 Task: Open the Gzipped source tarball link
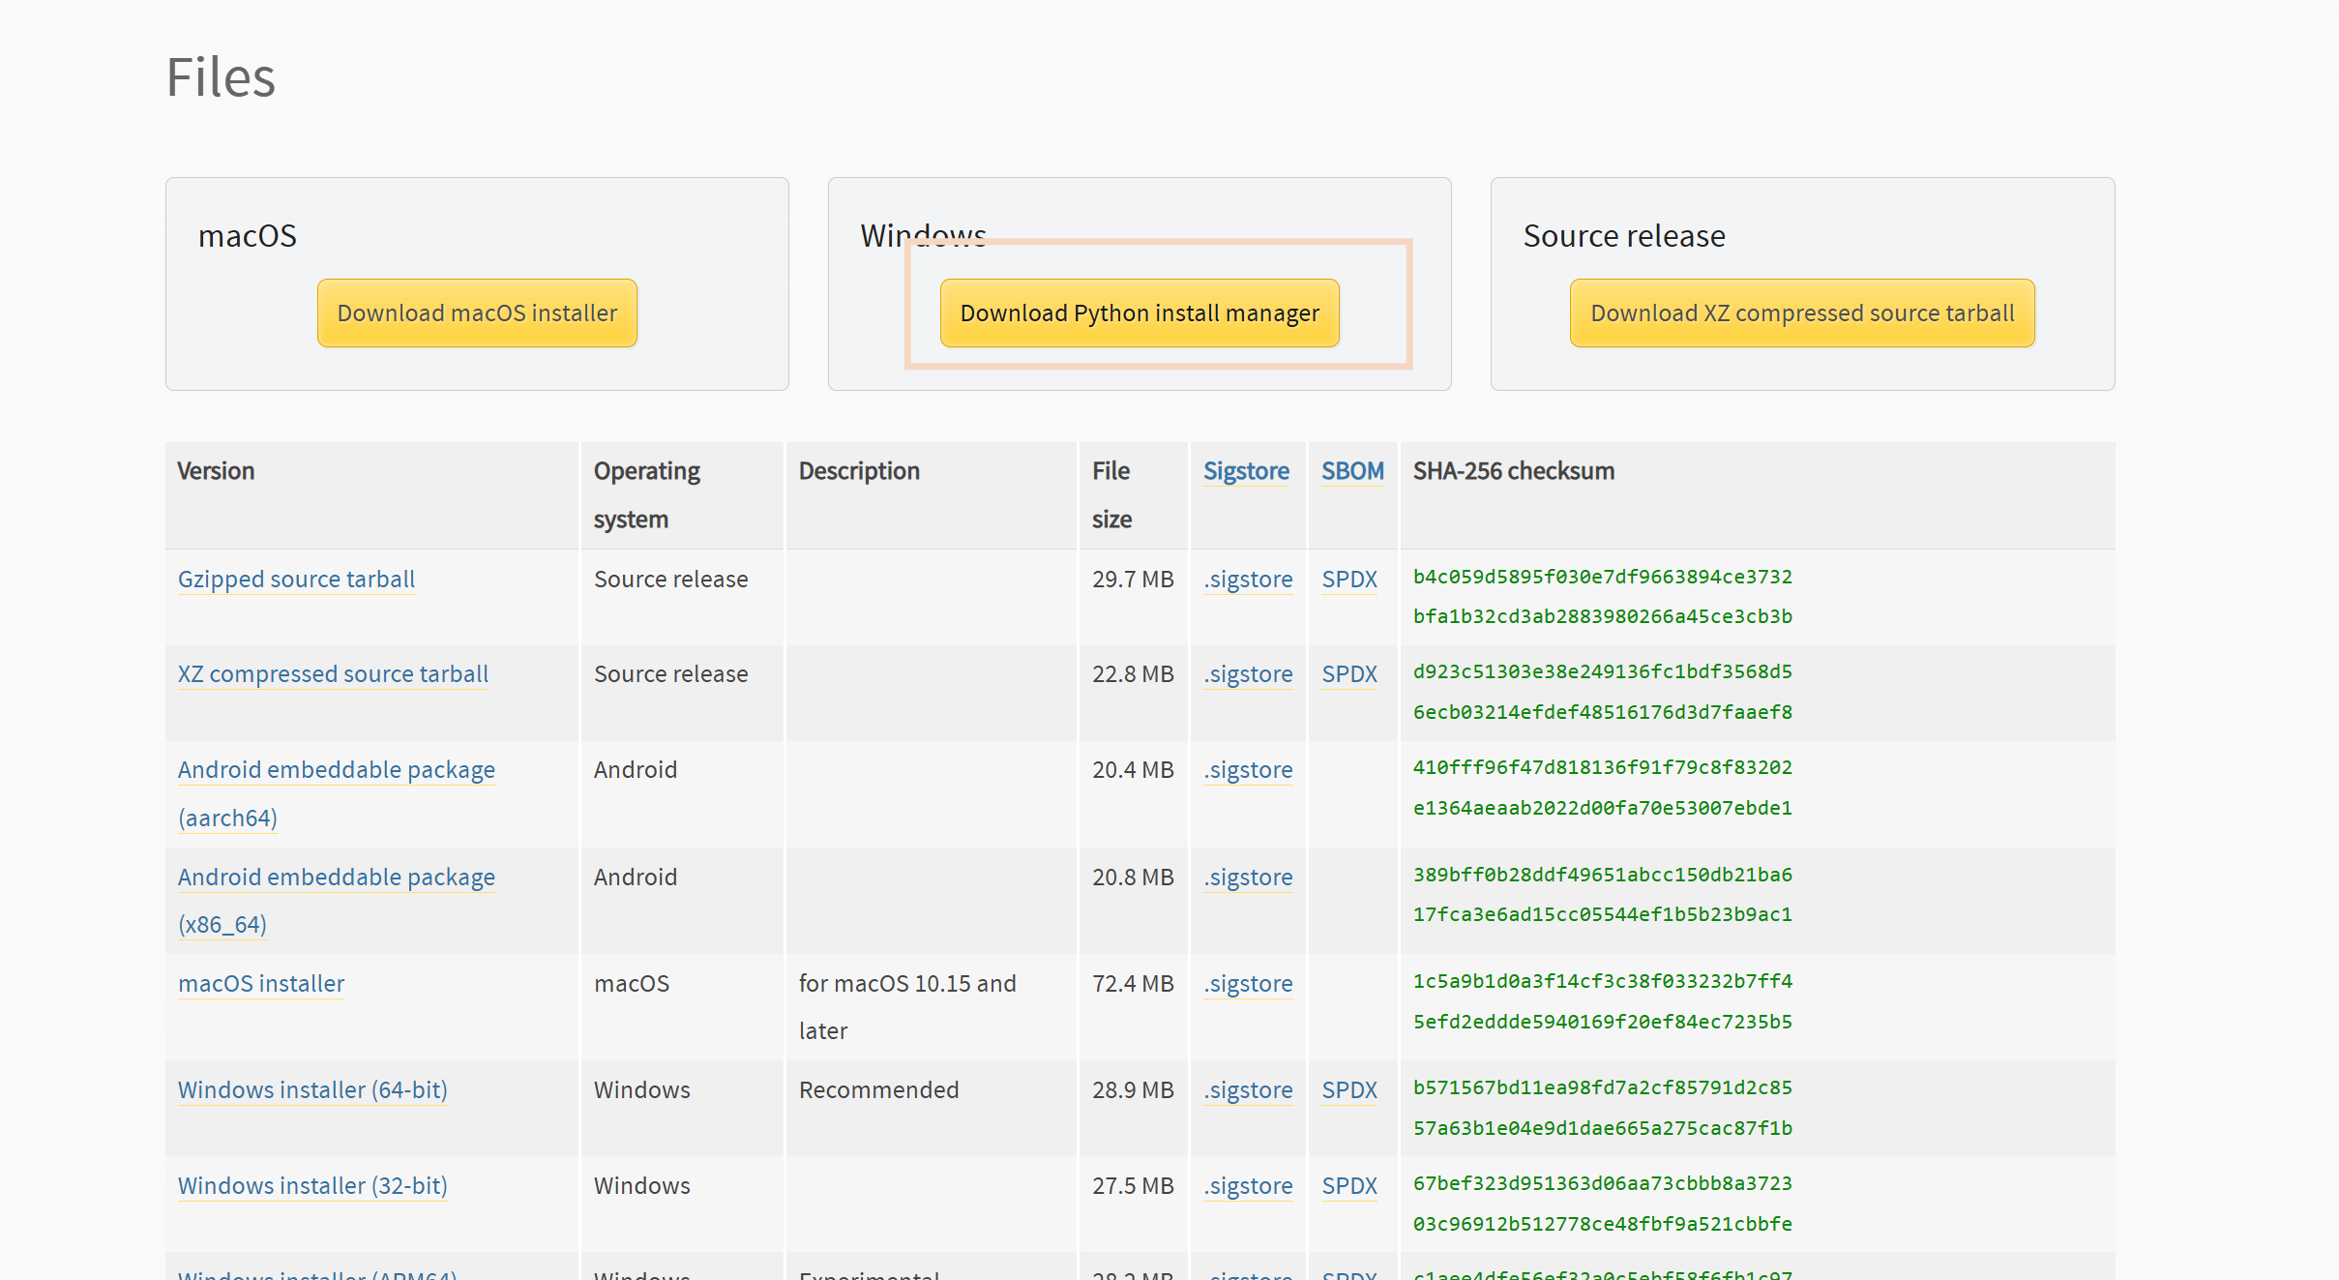(x=296, y=579)
